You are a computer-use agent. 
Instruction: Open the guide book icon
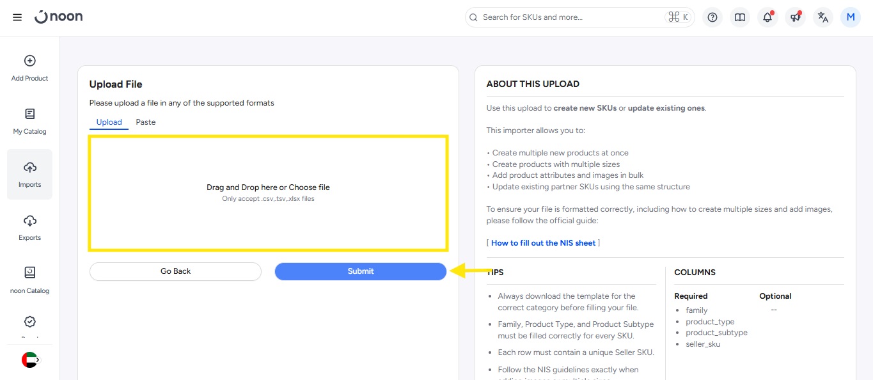click(740, 17)
